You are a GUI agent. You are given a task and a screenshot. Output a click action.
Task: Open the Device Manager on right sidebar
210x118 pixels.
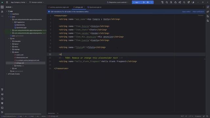(x=208, y=16)
